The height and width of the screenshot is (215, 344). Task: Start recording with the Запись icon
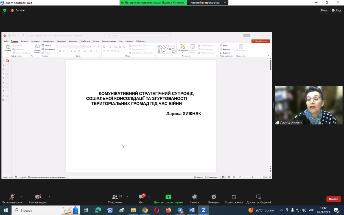point(195,197)
